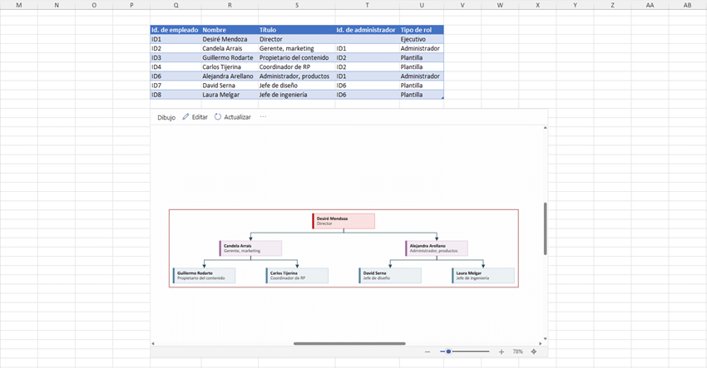The width and height of the screenshot is (707, 368).
Task: Select column U header
Action: 422,5
